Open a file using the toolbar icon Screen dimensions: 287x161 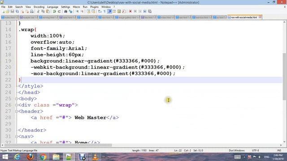(8, 11)
